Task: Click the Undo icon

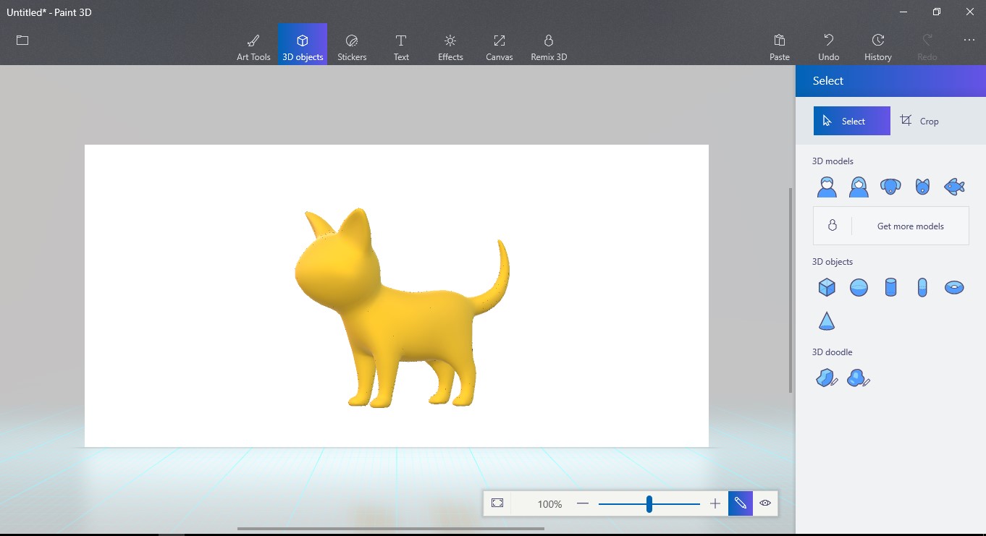Action: tap(828, 43)
